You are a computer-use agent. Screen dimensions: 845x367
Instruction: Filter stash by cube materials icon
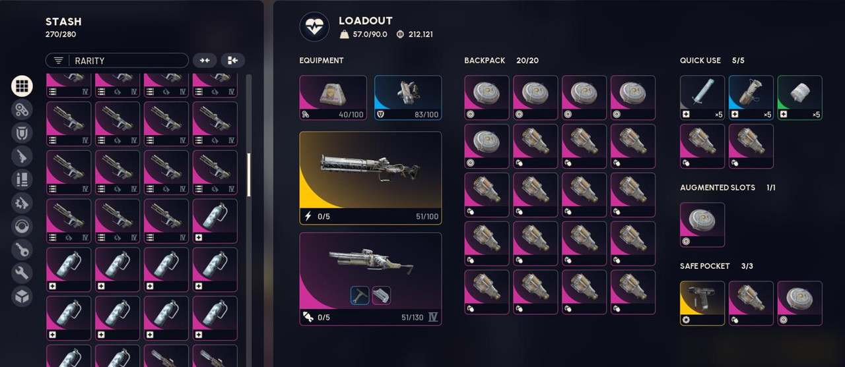pos(22,296)
